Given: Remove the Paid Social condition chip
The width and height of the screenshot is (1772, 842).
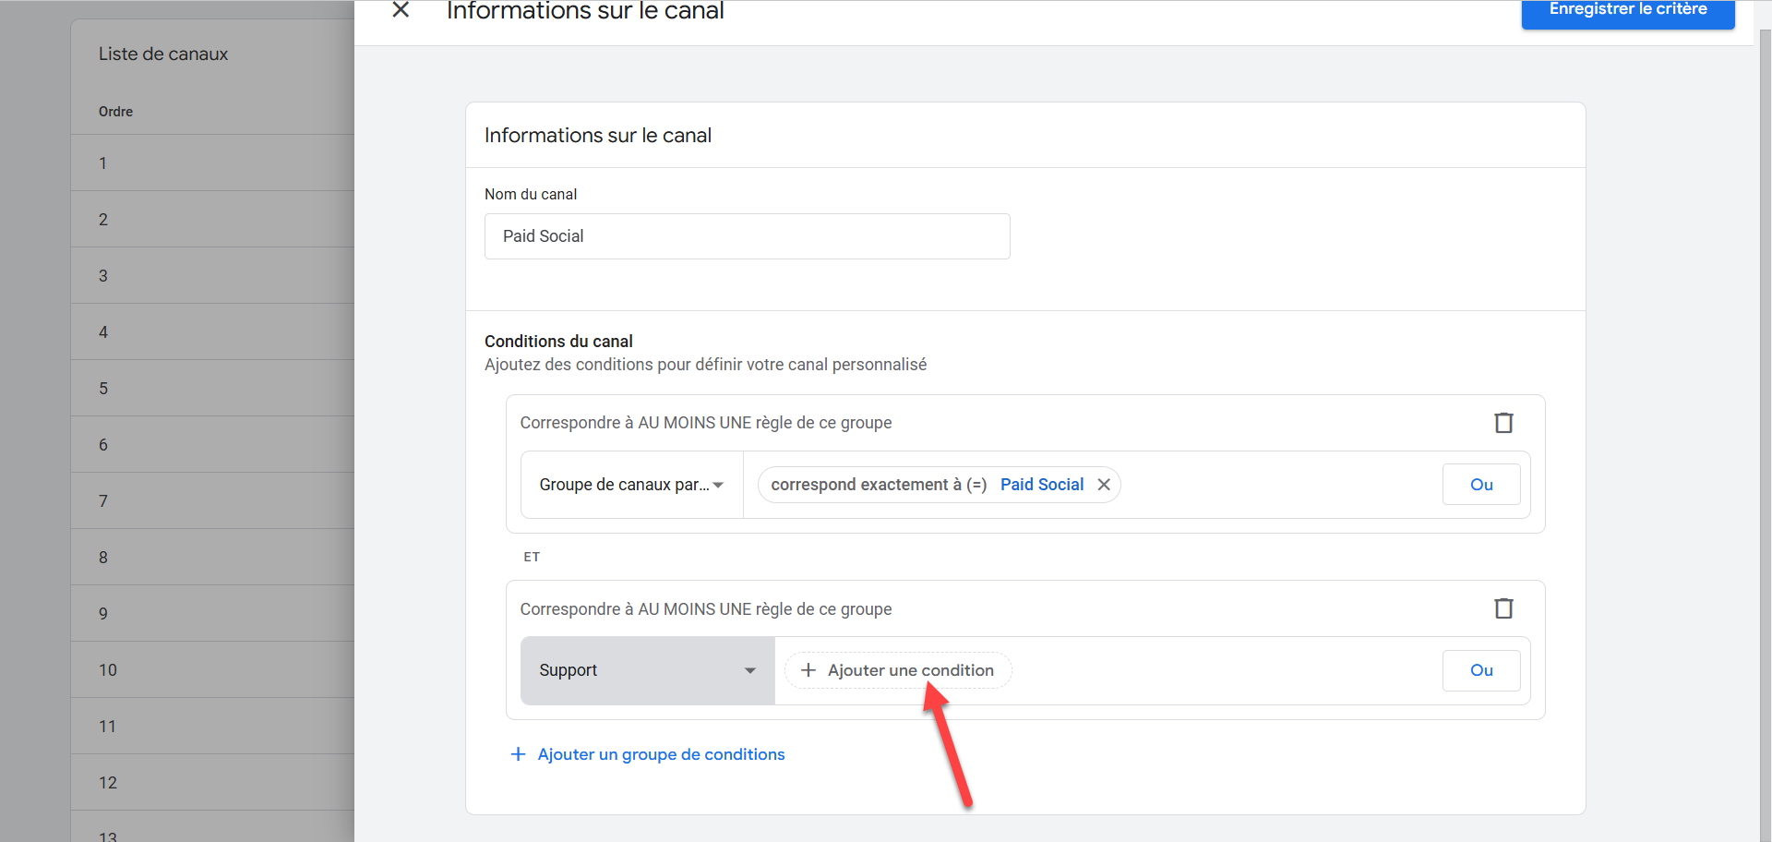Looking at the screenshot, I should point(1104,485).
